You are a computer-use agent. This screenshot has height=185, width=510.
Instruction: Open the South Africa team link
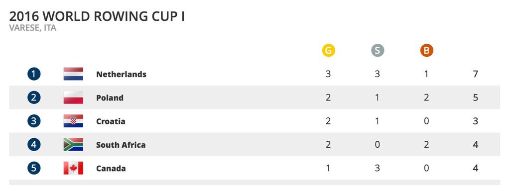[x=121, y=145]
